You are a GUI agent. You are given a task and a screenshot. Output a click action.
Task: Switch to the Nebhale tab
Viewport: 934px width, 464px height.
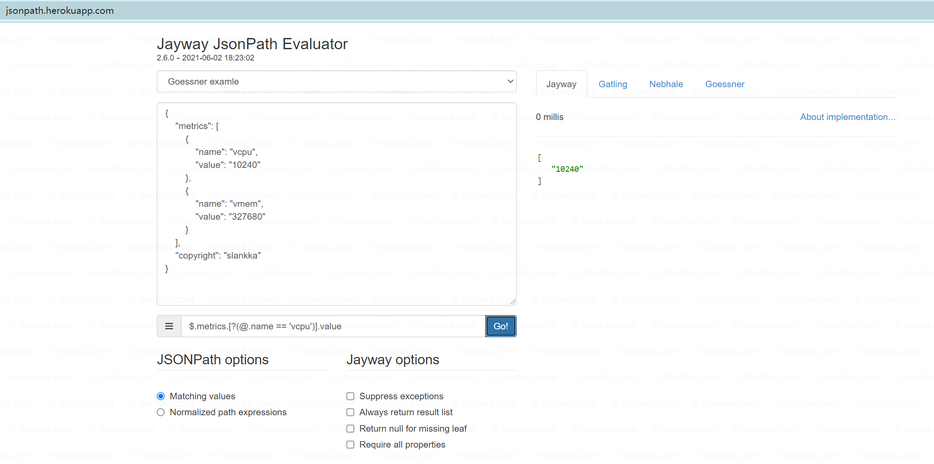click(666, 84)
